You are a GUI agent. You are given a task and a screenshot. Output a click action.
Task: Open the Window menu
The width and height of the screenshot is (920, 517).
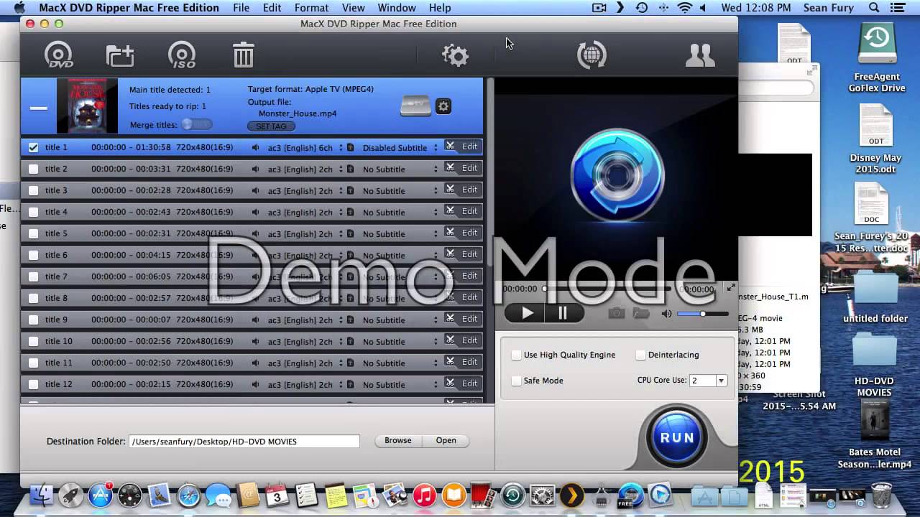tap(397, 8)
